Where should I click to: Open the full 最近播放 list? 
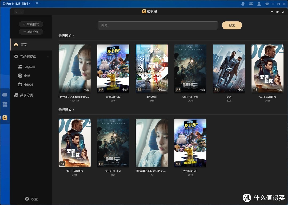click(66, 110)
